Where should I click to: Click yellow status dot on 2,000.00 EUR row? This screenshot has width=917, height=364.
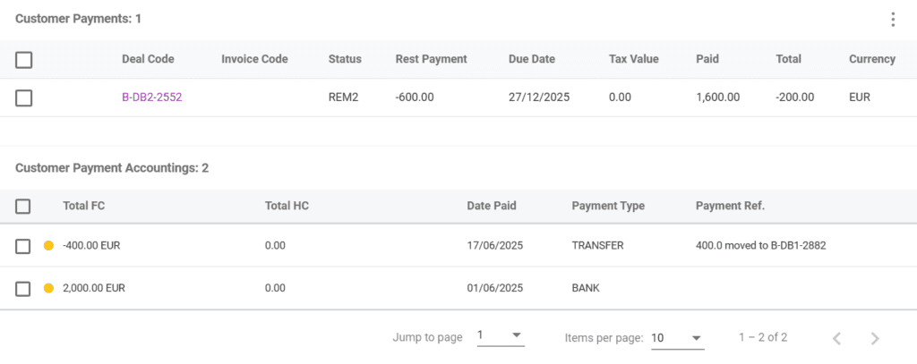click(49, 288)
